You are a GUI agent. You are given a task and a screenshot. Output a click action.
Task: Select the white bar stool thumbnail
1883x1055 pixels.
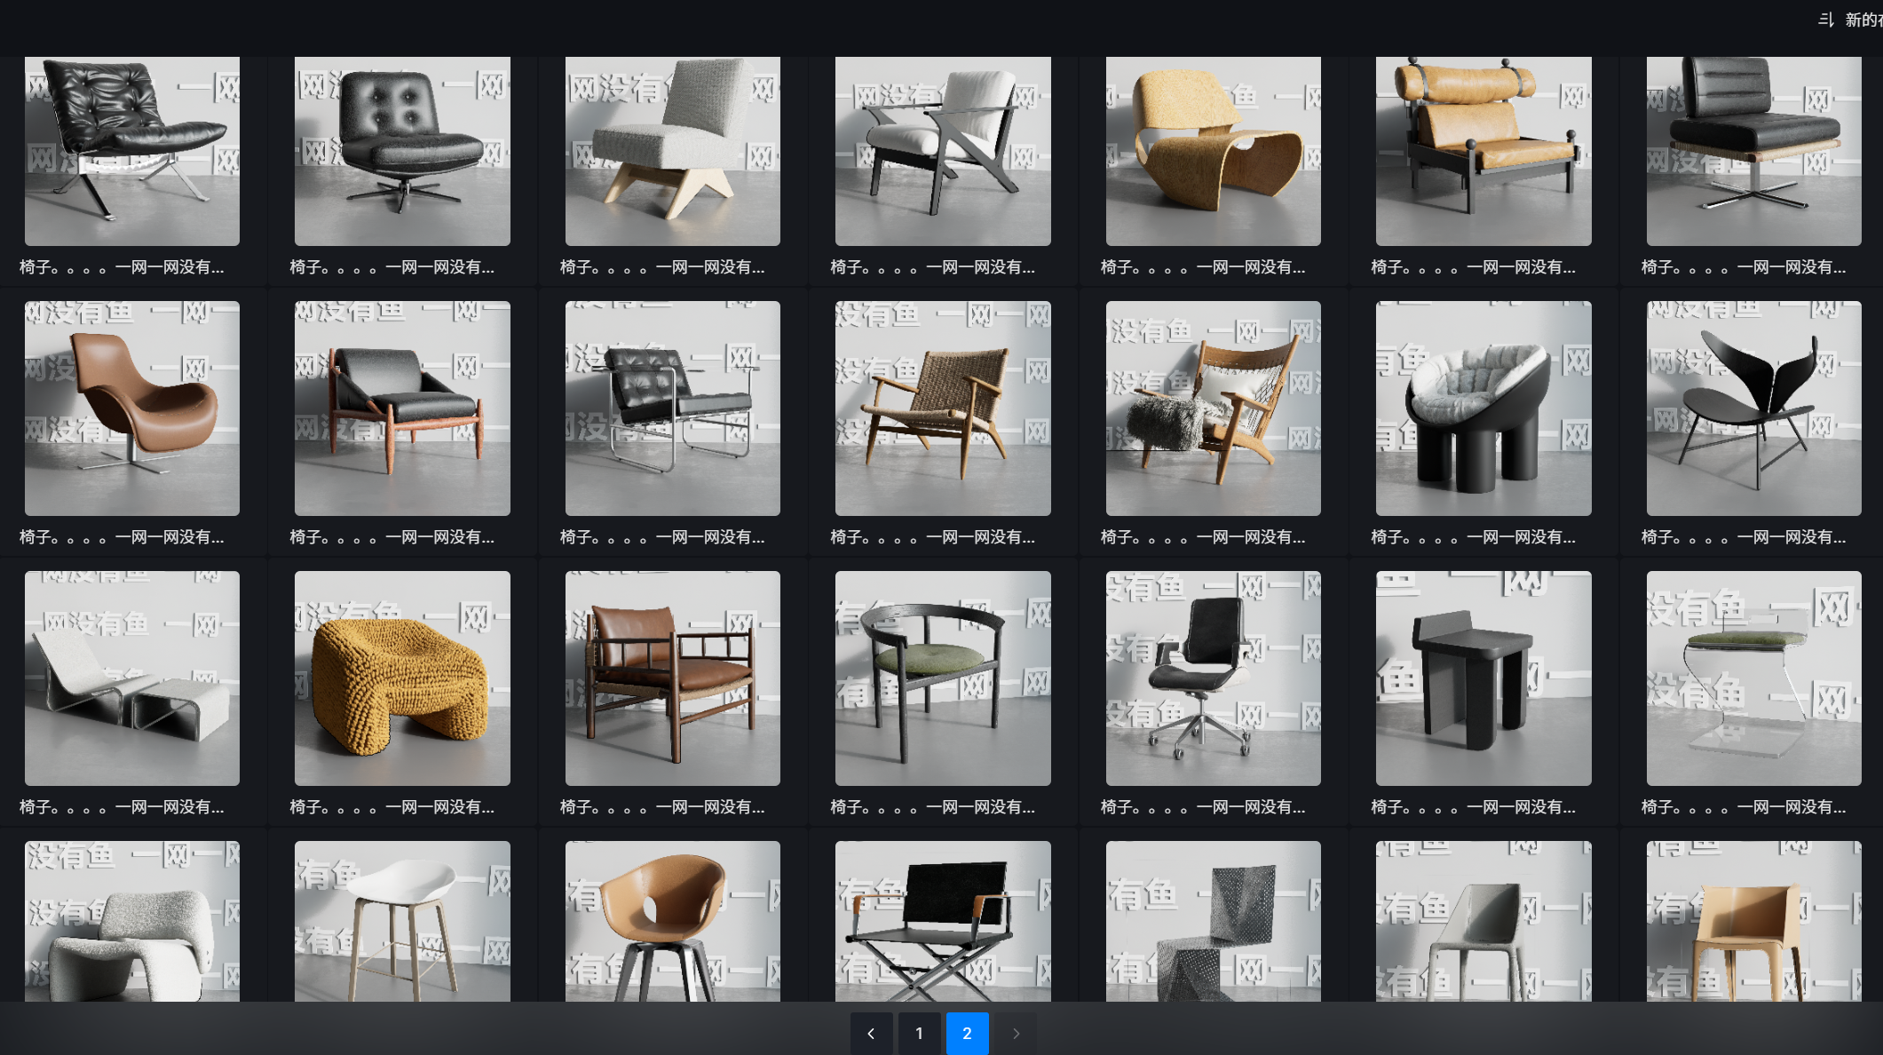(x=402, y=921)
